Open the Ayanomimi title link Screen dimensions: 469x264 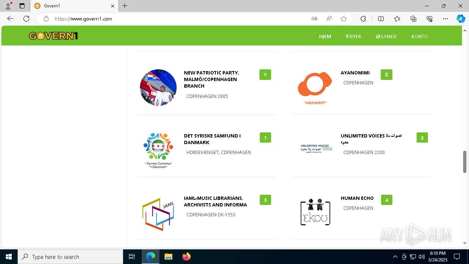point(355,73)
